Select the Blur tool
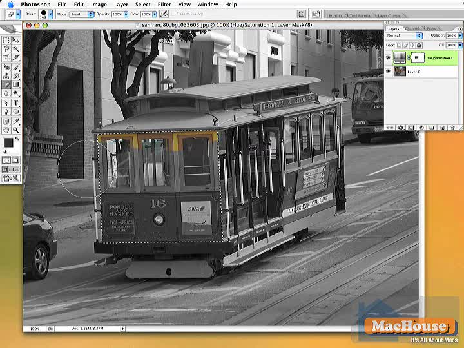Image resolution: width=464 pixels, height=348 pixels. coord(6,93)
